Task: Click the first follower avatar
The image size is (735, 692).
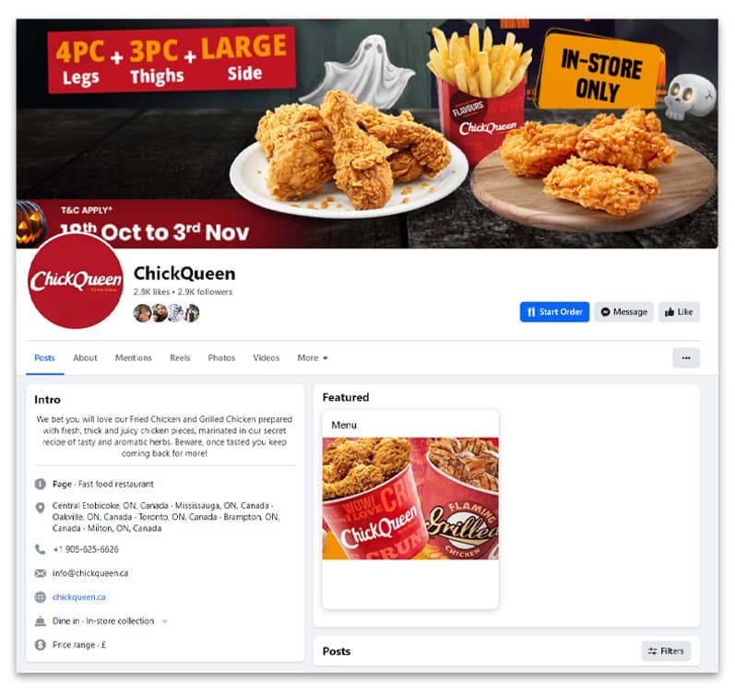Action: [x=142, y=312]
